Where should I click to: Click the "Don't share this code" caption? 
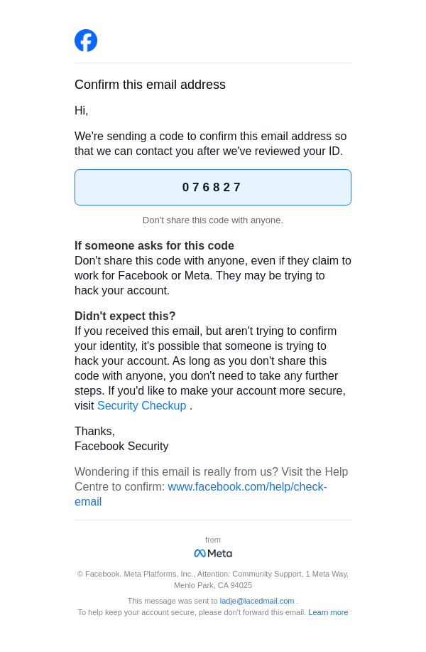pos(212,220)
